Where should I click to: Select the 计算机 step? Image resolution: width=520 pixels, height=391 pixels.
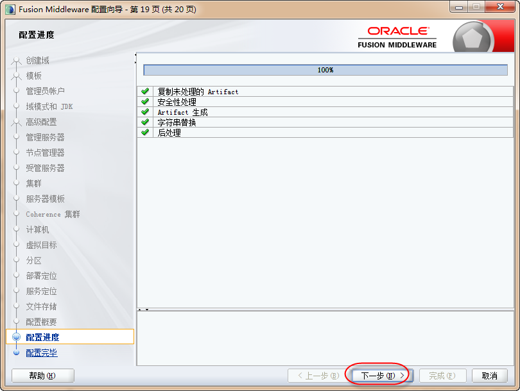tap(37, 229)
